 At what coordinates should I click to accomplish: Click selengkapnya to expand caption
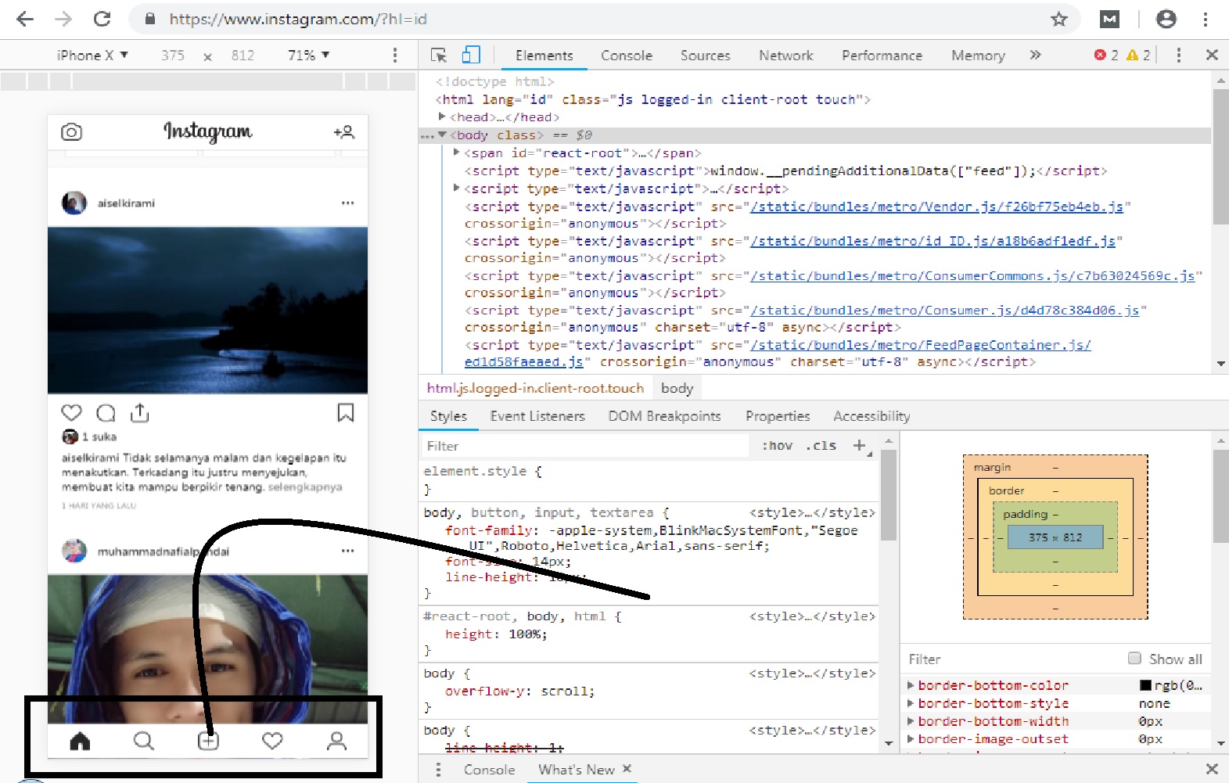click(x=305, y=487)
